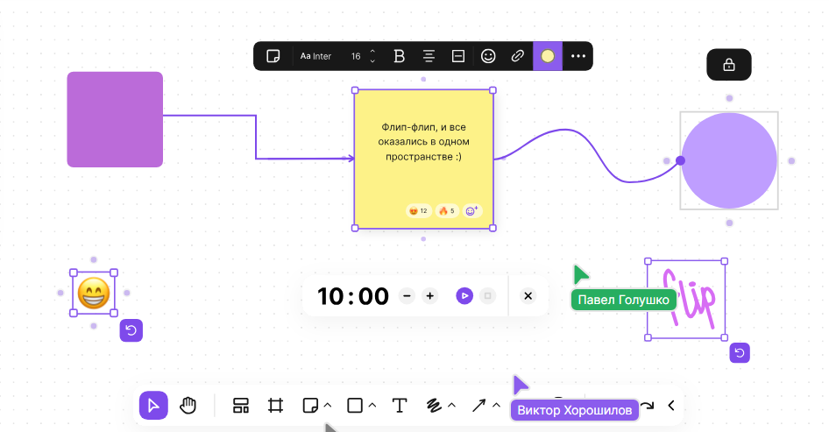The image size is (829, 432).
Task: Select the cursor pointer tool
Action: [153, 405]
